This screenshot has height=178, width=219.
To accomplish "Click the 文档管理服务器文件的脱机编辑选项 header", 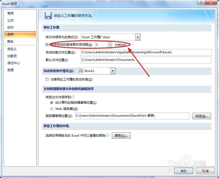I will 69,89.
